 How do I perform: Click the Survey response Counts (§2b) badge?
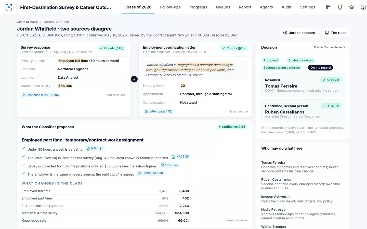(111, 48)
